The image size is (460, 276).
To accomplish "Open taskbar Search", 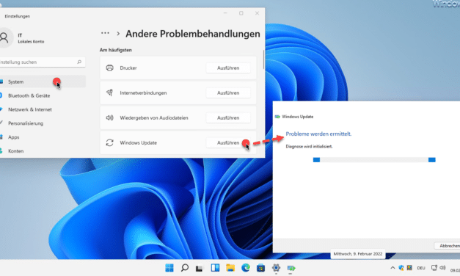I will (x=185, y=268).
